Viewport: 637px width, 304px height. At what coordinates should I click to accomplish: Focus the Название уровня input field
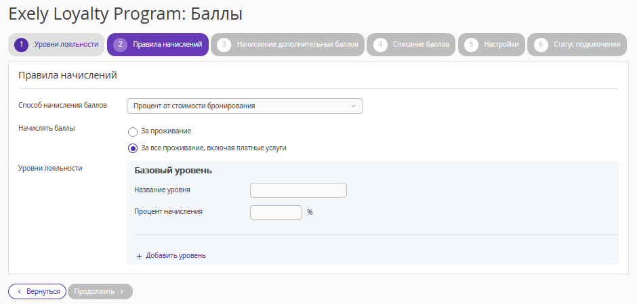click(298, 190)
